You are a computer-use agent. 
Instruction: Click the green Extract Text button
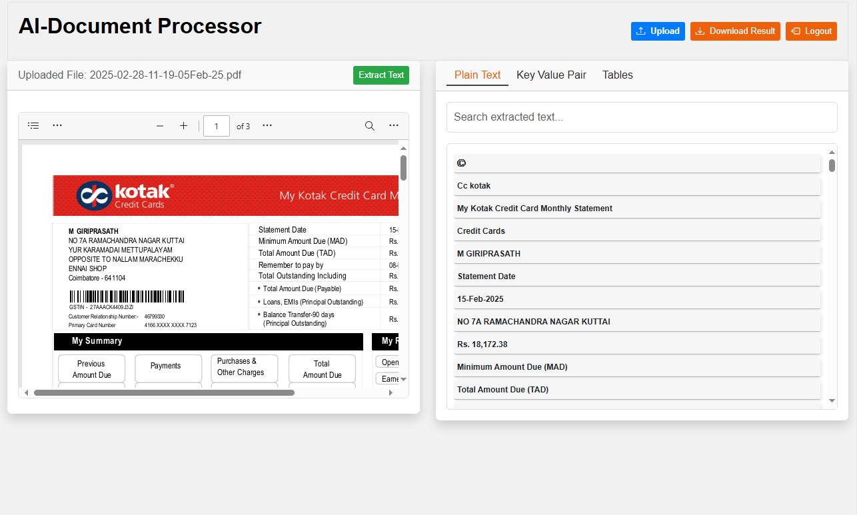point(381,75)
